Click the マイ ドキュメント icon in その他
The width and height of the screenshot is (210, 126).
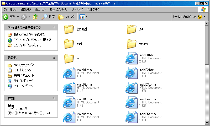10,70
